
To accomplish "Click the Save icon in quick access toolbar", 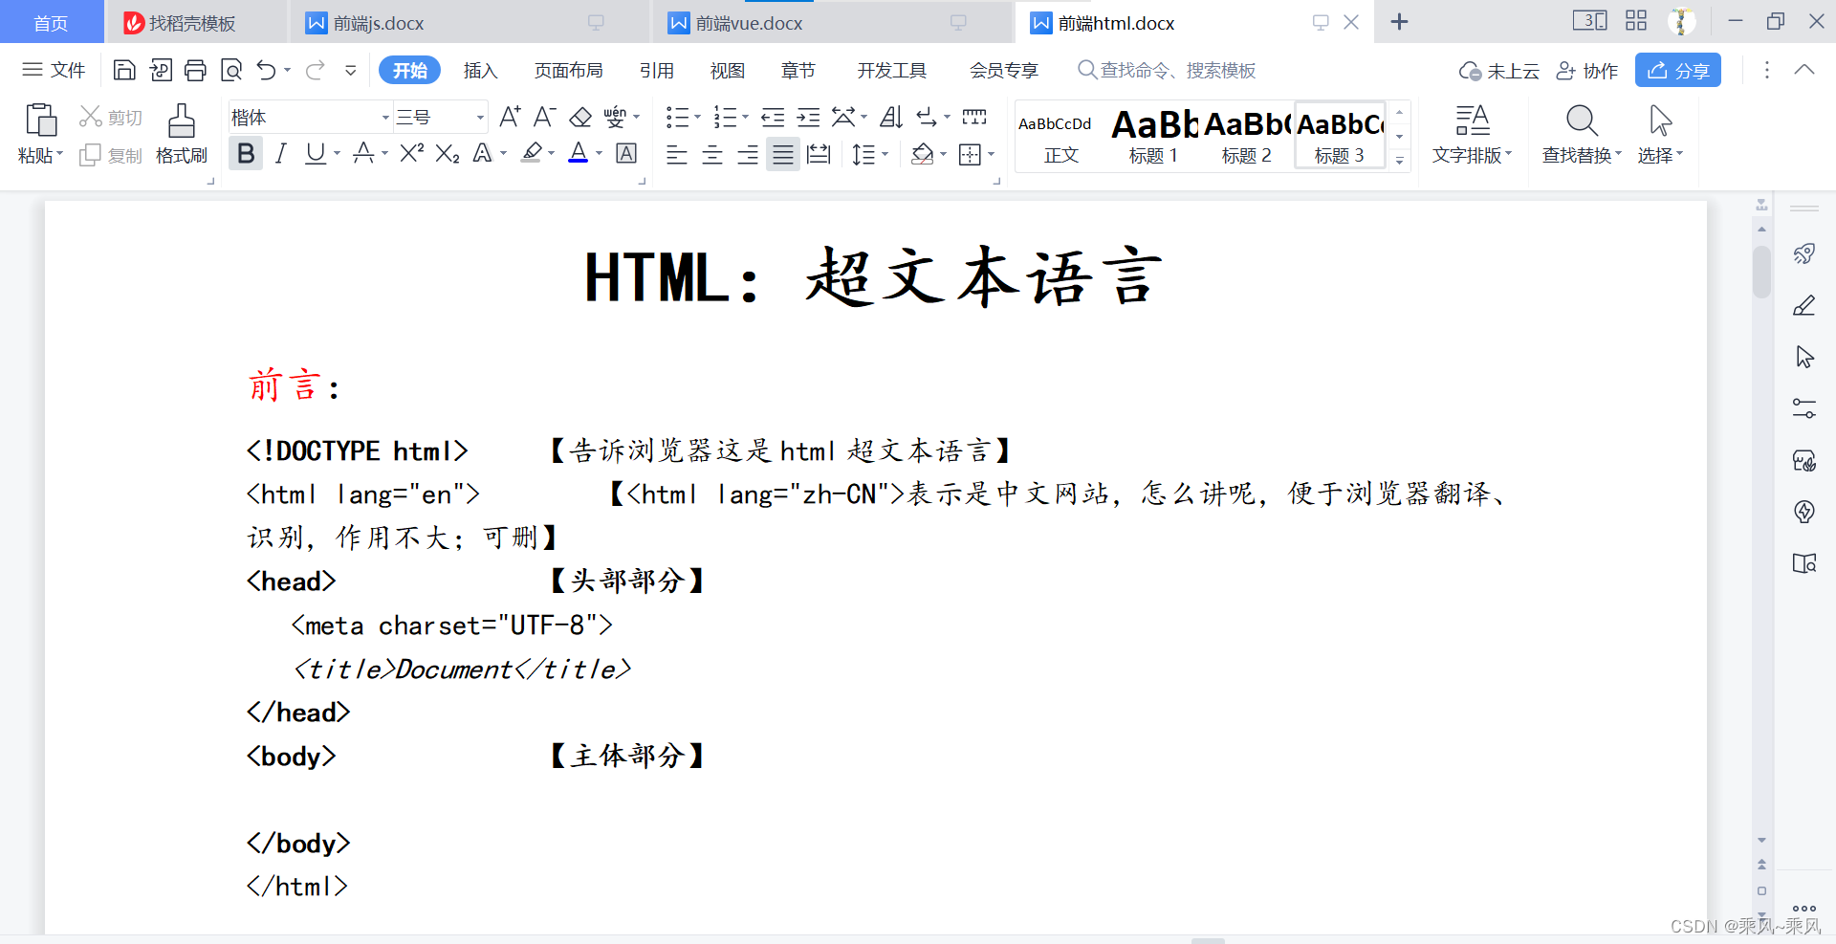I will click(124, 70).
